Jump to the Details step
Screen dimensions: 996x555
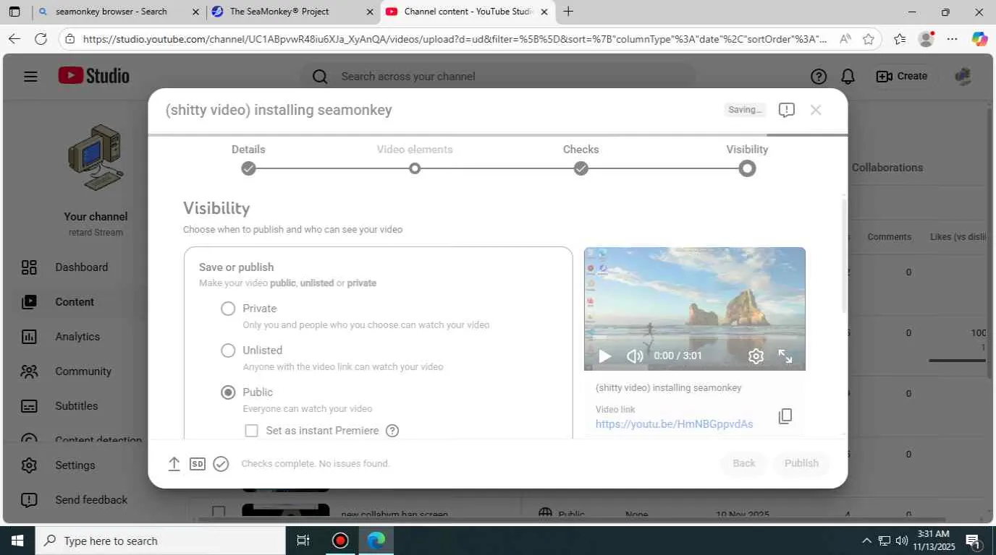[248, 159]
